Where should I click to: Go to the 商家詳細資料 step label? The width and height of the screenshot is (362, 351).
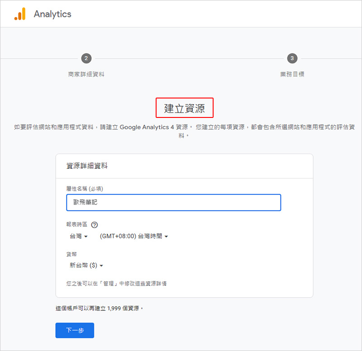86,74
